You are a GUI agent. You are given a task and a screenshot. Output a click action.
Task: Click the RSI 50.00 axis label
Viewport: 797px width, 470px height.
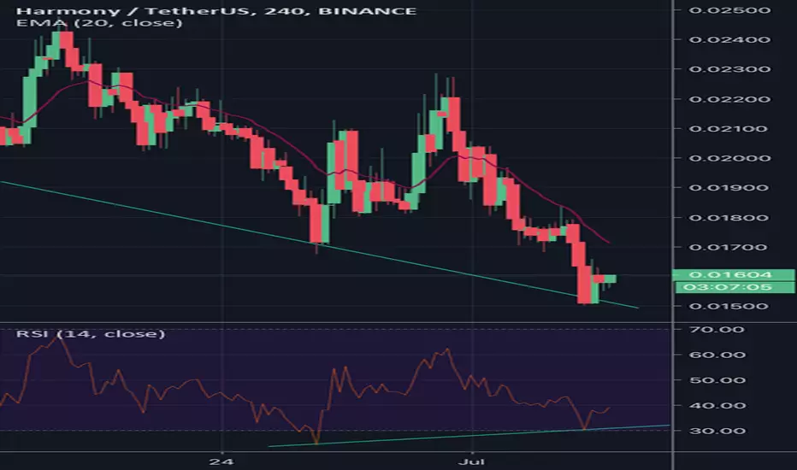click(717, 380)
